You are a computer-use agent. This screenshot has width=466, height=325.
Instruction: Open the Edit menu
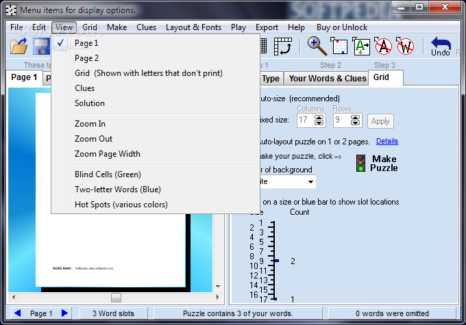[x=39, y=27]
